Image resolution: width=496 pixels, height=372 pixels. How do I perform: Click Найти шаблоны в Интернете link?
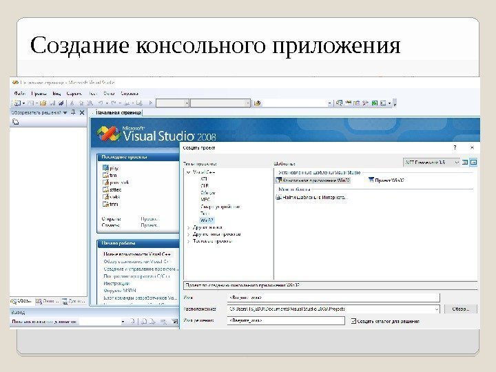click(x=312, y=198)
